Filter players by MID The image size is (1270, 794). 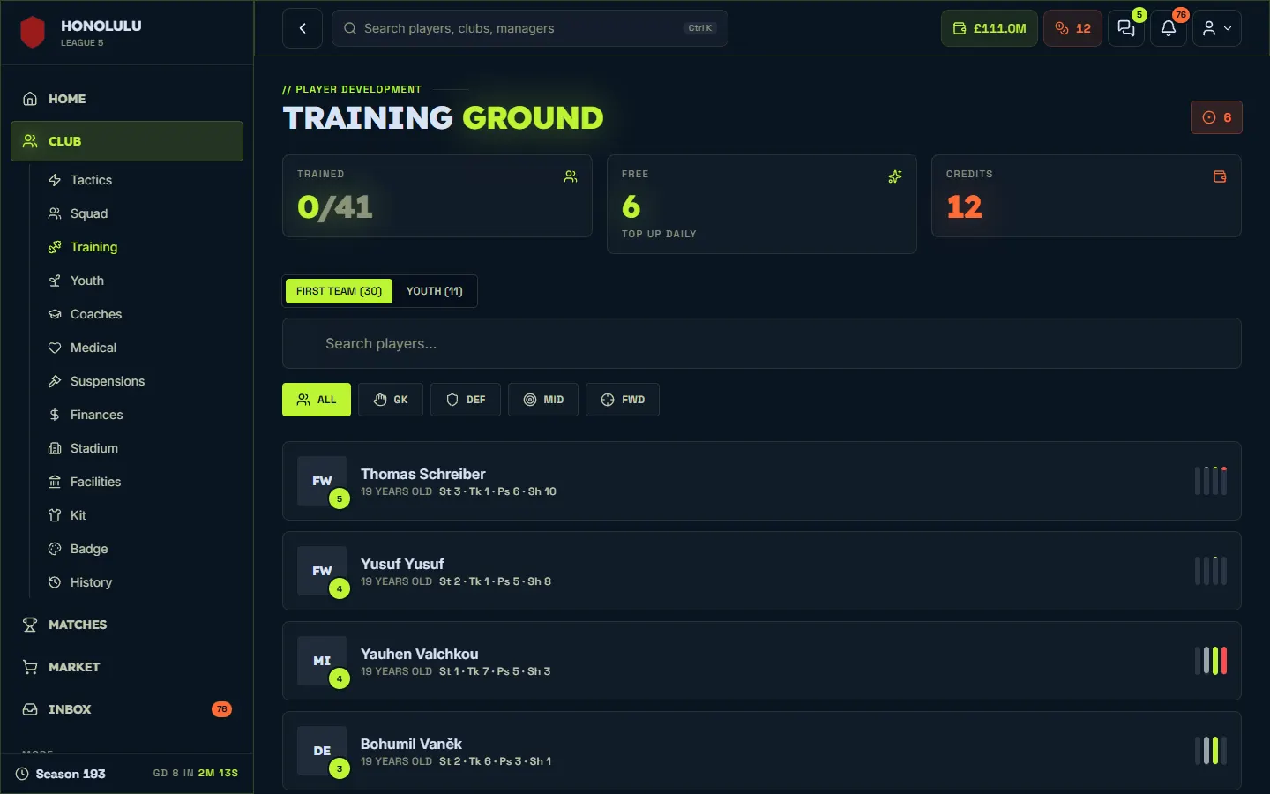click(543, 400)
